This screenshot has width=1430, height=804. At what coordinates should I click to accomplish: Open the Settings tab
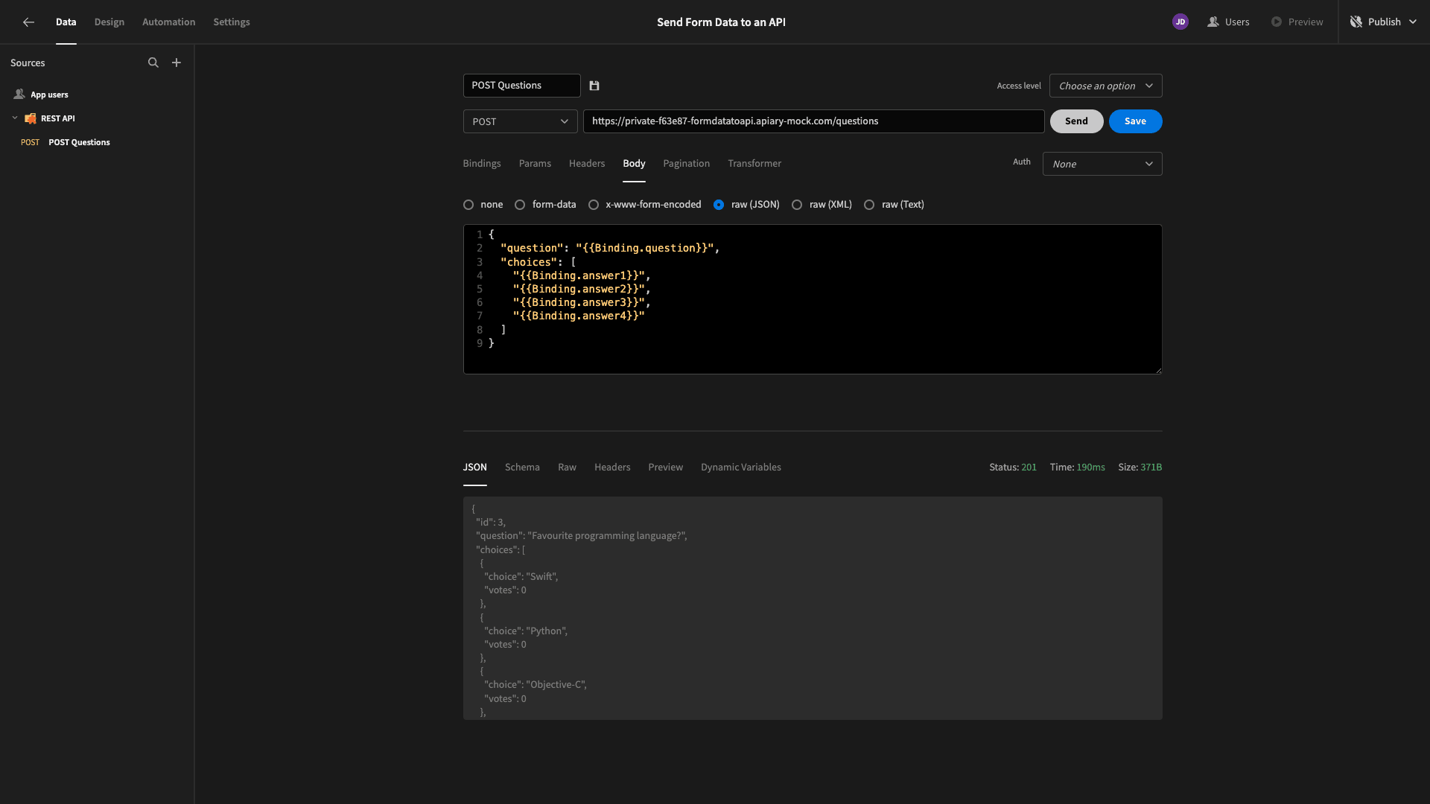(x=232, y=22)
